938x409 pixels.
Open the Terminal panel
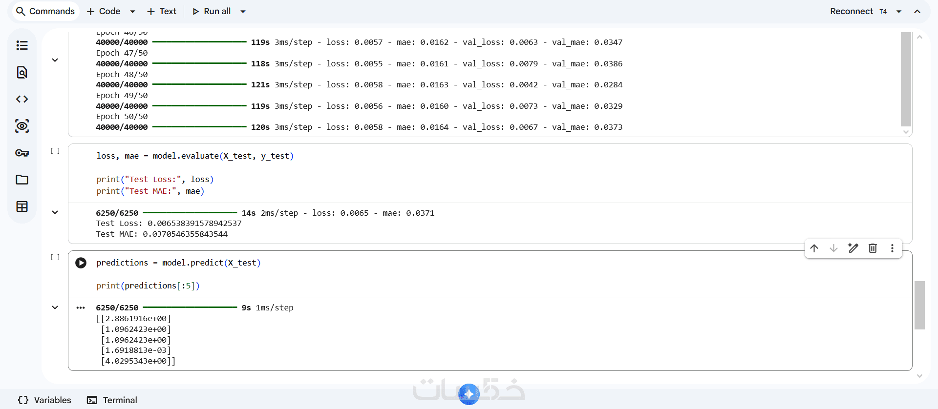click(x=112, y=400)
